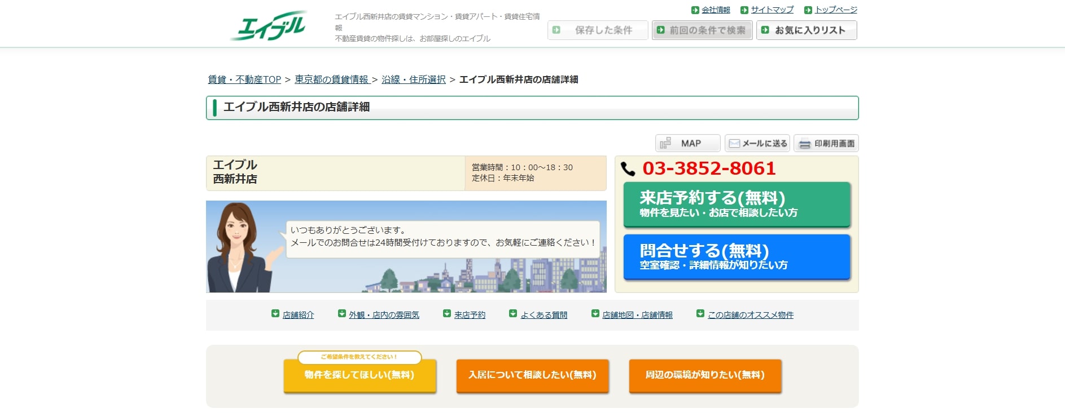The image size is (1065, 413).
Task: Follow 東京都の賃貸情報 breadcrumb
Action: [332, 79]
